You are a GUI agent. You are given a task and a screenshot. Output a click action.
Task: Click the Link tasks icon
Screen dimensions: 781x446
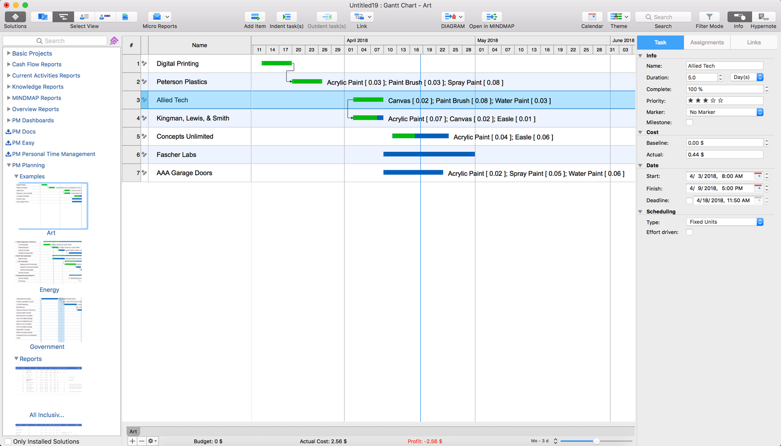pos(359,17)
